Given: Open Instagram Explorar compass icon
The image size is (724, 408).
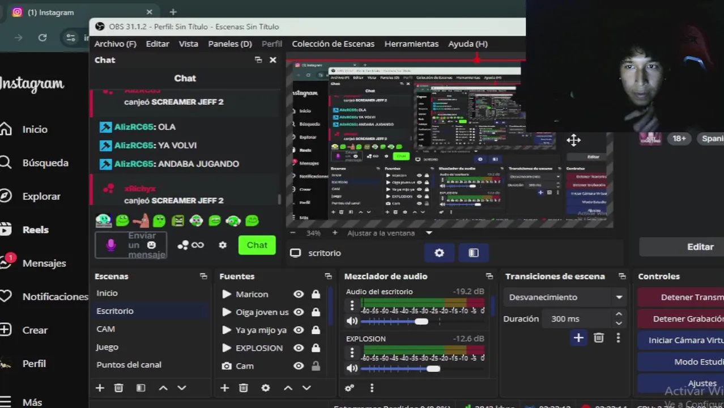Looking at the screenshot, I should (5, 196).
